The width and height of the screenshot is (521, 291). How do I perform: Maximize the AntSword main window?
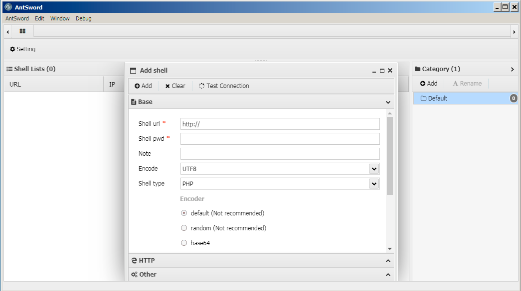(505, 7)
